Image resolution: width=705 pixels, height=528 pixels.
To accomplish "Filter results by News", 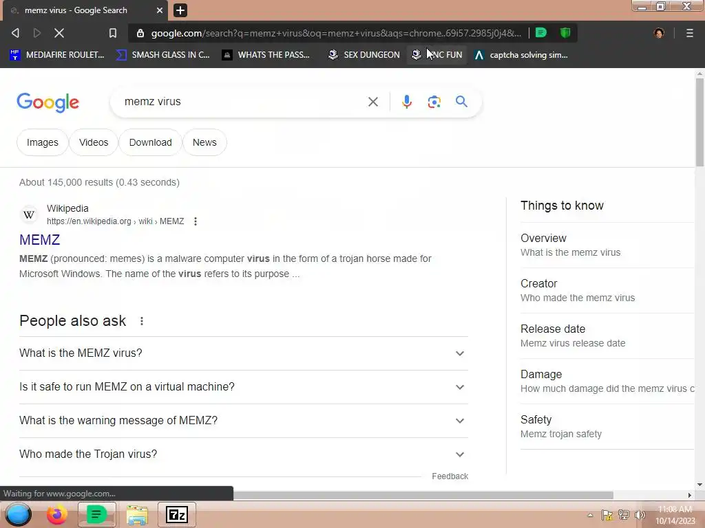I will click(204, 142).
